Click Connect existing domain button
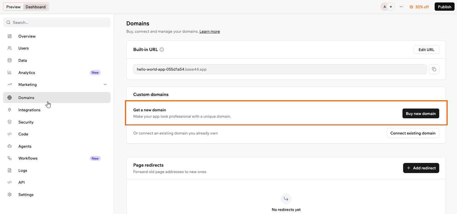The width and height of the screenshot is (457, 214). [413, 133]
